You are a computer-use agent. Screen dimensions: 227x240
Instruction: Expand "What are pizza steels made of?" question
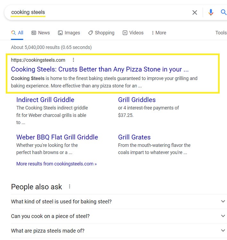point(223,231)
